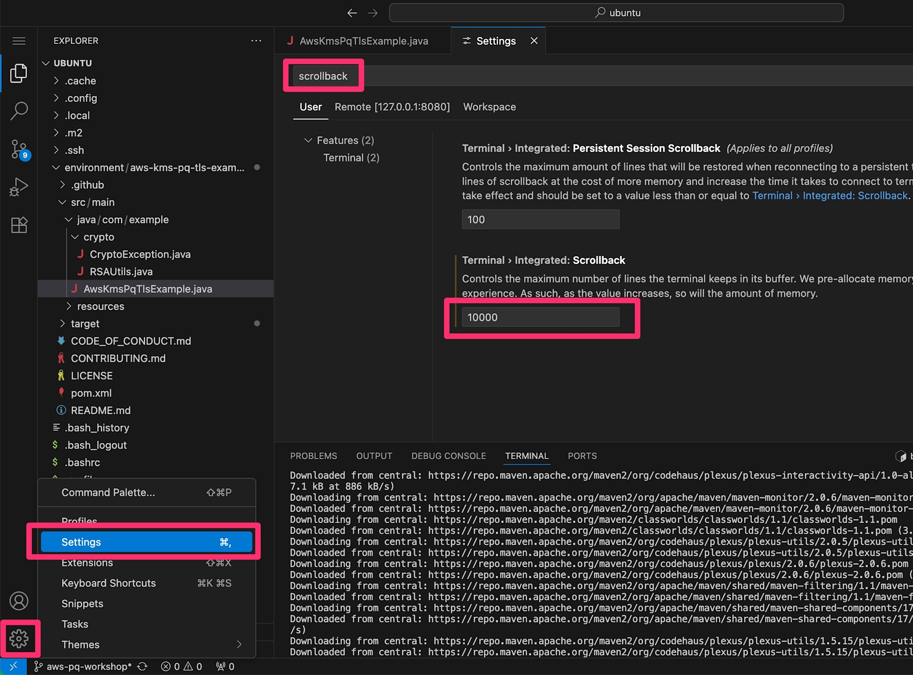Image resolution: width=913 pixels, height=675 pixels.
Task: Switch to the DEBUG CONSOLE panel tab
Action: tap(449, 456)
